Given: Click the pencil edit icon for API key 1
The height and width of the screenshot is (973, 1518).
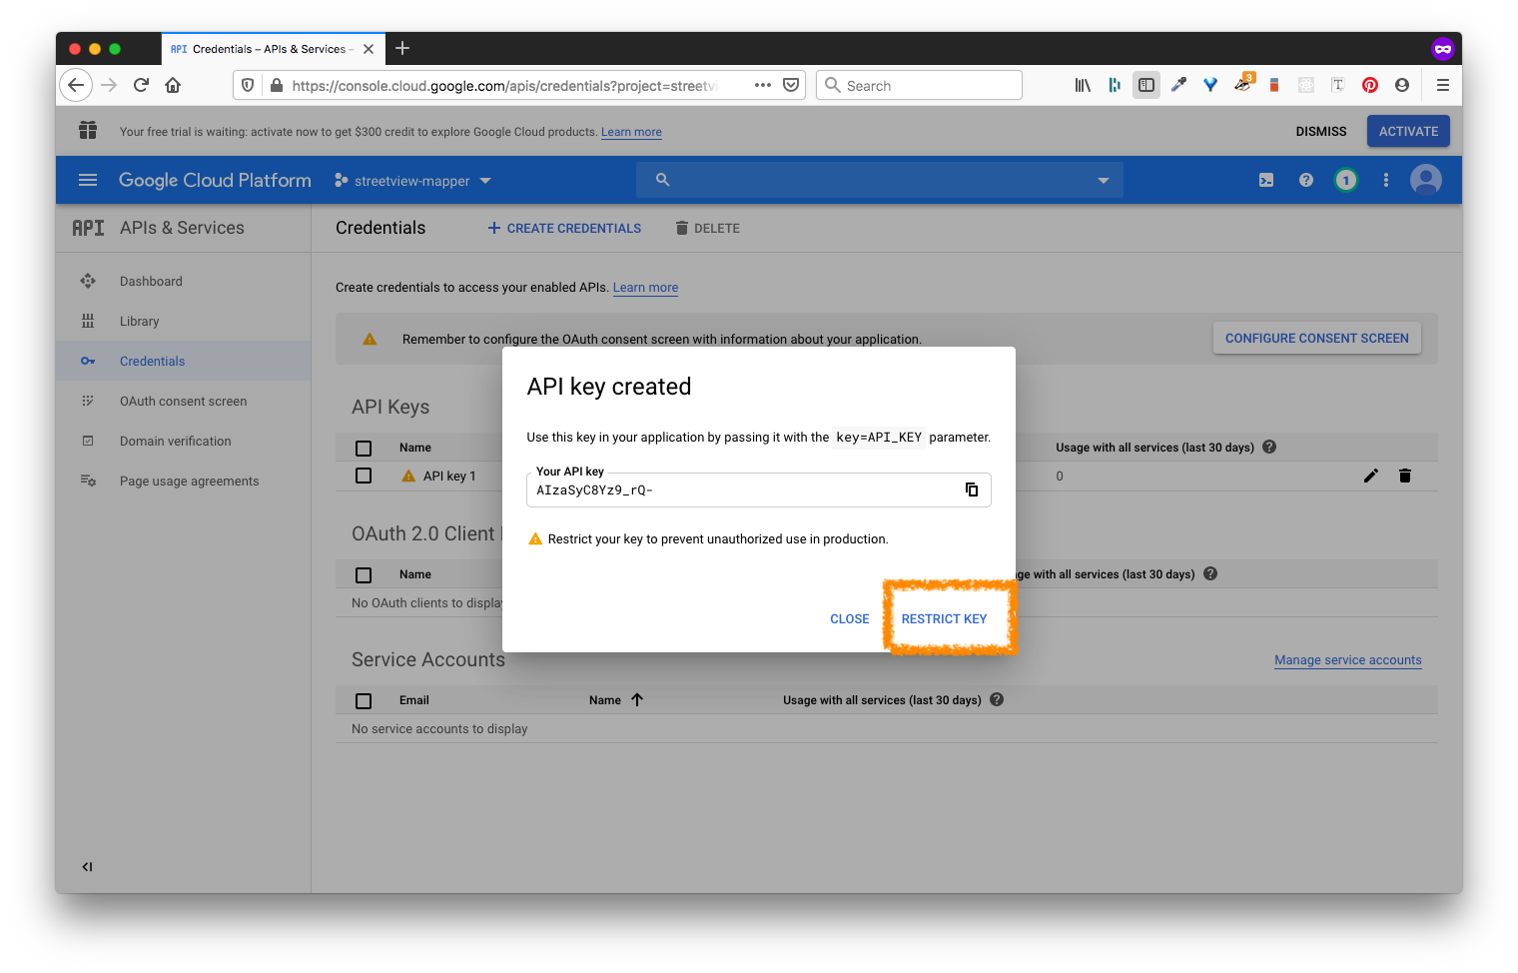Looking at the screenshot, I should tap(1370, 476).
